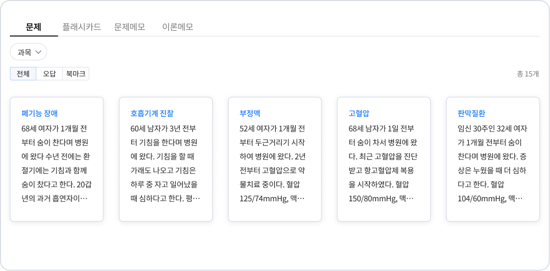Open the 문제메모 tab

tap(130, 27)
